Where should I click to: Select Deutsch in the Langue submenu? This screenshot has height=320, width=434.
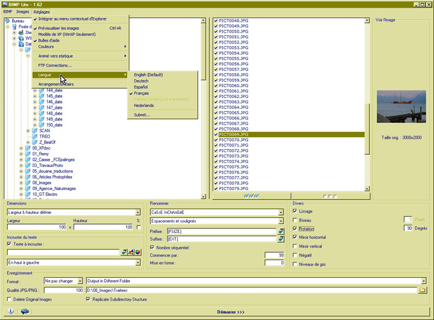[x=141, y=81]
